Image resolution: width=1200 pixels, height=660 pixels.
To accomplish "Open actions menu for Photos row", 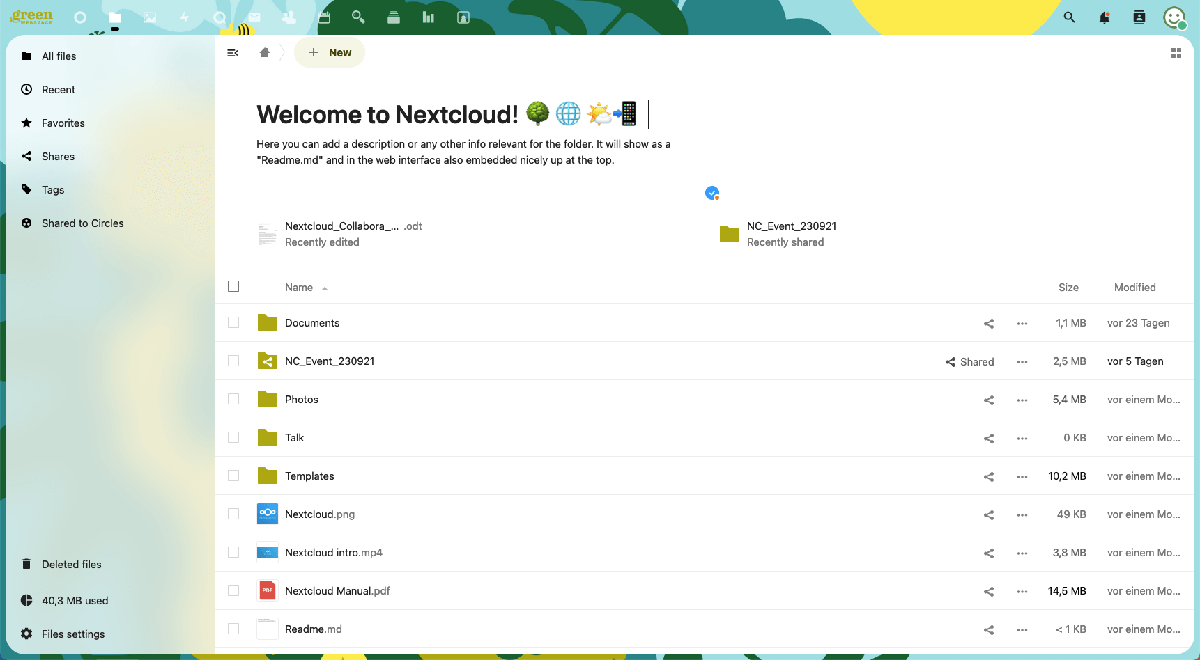I will click(x=1022, y=400).
